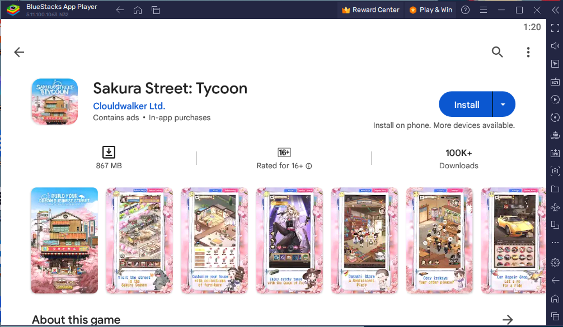This screenshot has width=563, height=327.
Task: Click the volume speaker icon in sidebar
Action: coord(555,46)
